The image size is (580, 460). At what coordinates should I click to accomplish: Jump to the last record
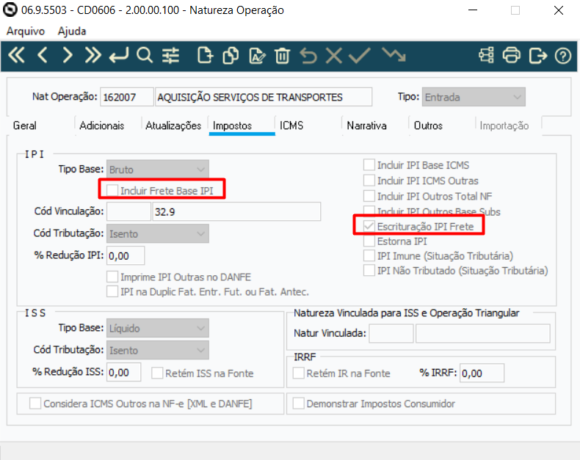(x=93, y=56)
